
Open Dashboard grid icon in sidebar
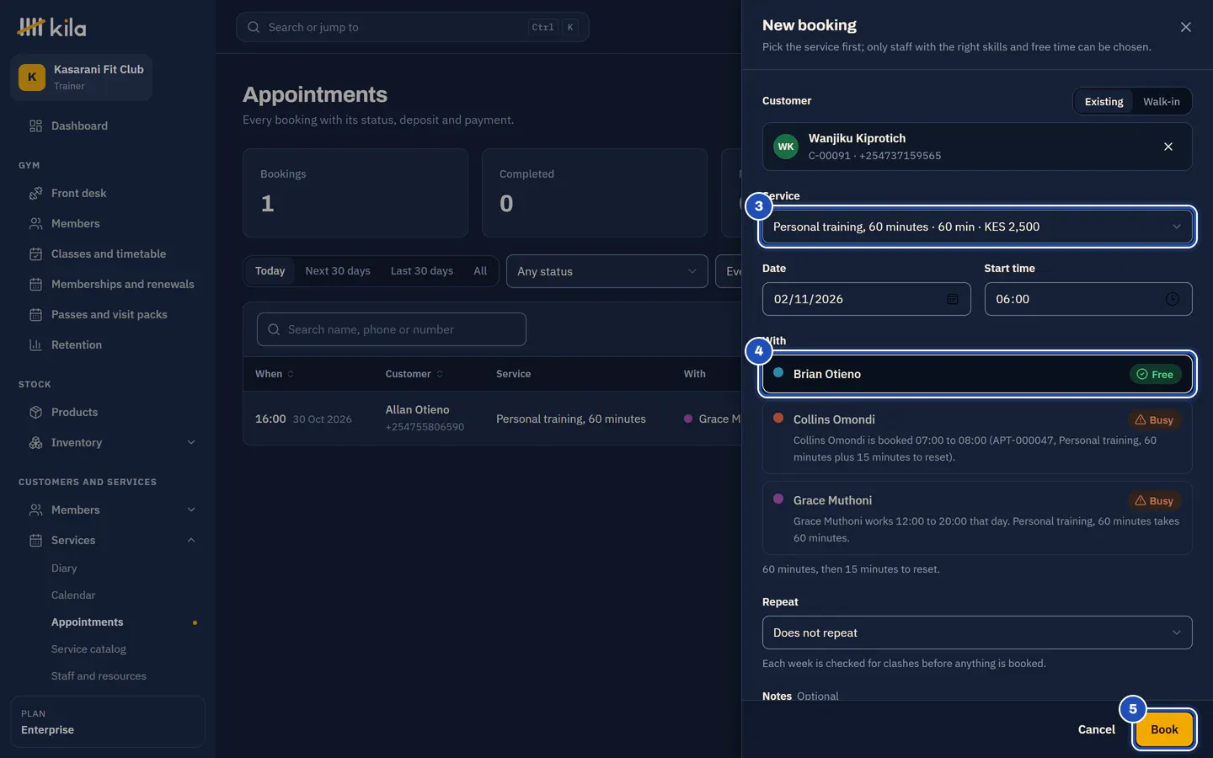35,125
